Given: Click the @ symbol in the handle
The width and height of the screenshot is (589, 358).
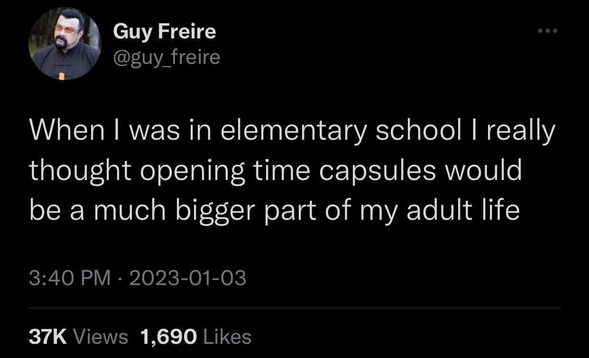Looking at the screenshot, I should 120,57.
